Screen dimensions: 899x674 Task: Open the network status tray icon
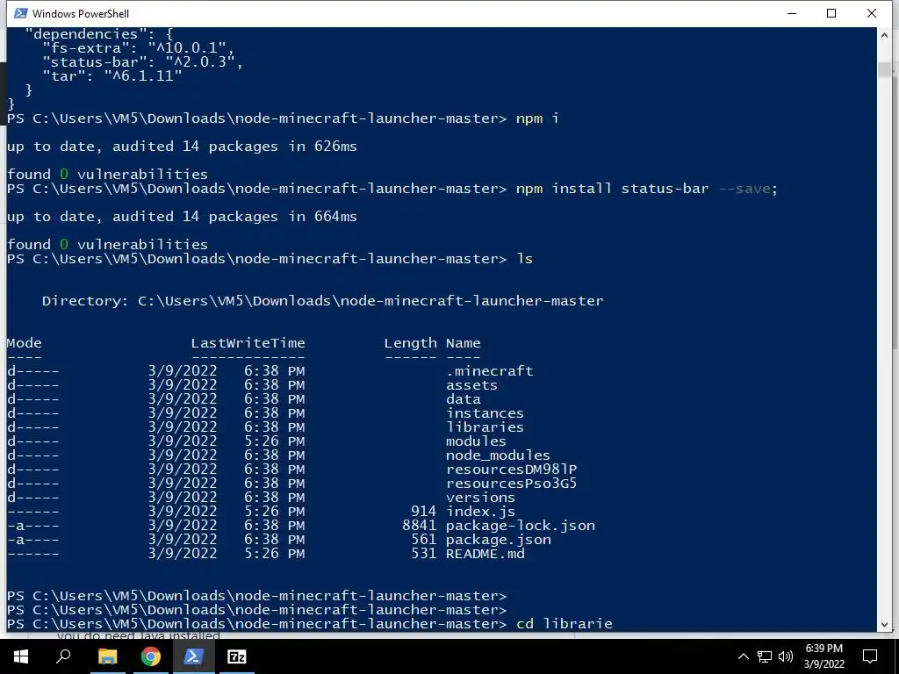[x=765, y=656]
